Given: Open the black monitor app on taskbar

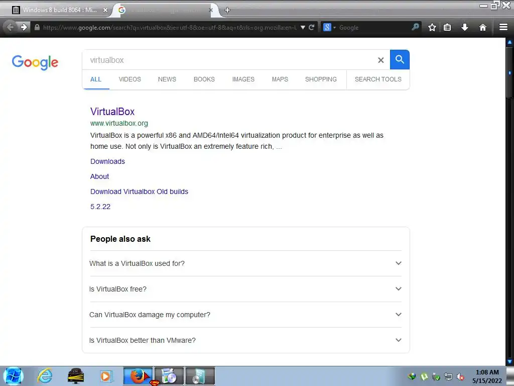Looking at the screenshot, I should click(x=76, y=376).
